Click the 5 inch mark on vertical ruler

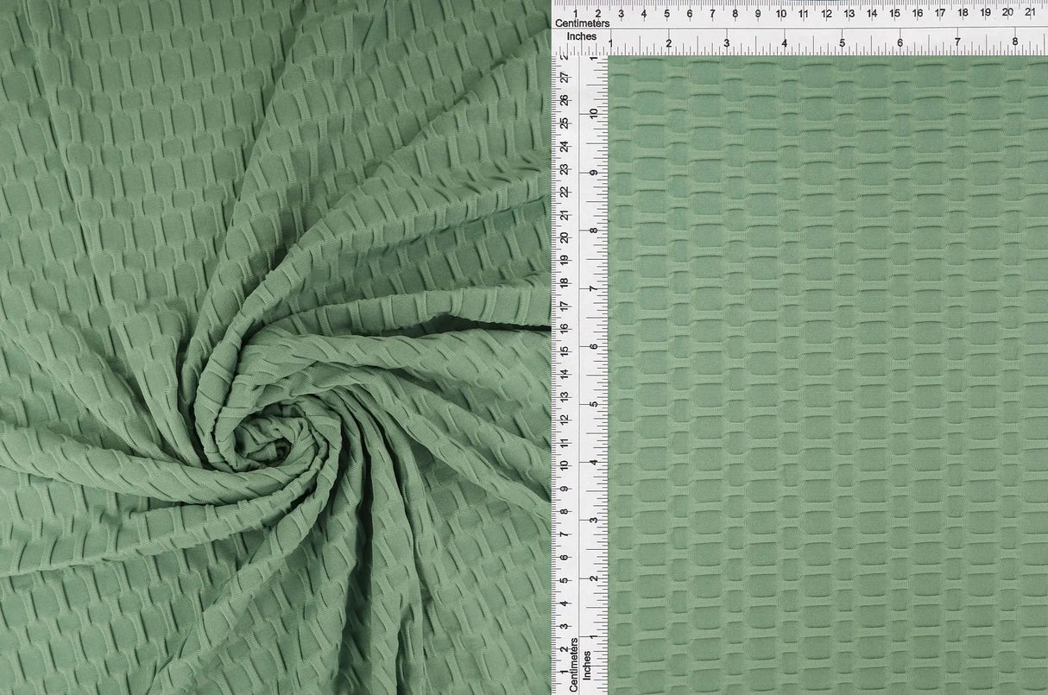tap(594, 403)
